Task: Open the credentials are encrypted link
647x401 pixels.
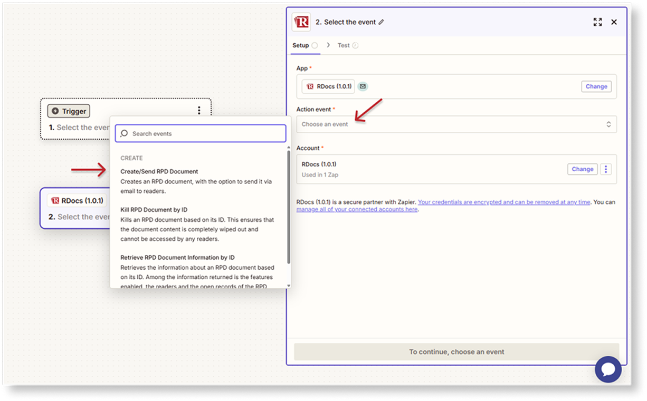Action: pos(504,202)
